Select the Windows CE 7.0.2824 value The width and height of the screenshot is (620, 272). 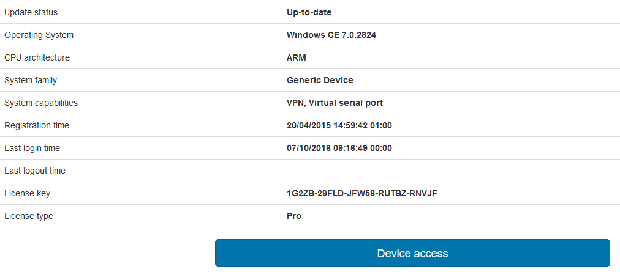[x=331, y=35]
